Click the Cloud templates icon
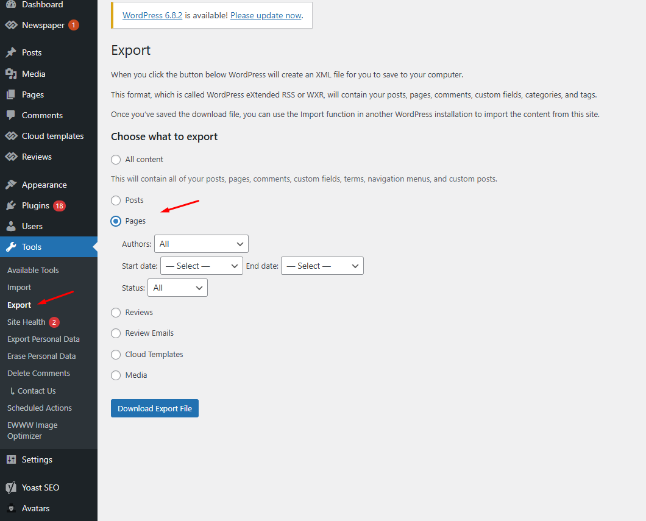The height and width of the screenshot is (521, 646). tap(11, 136)
